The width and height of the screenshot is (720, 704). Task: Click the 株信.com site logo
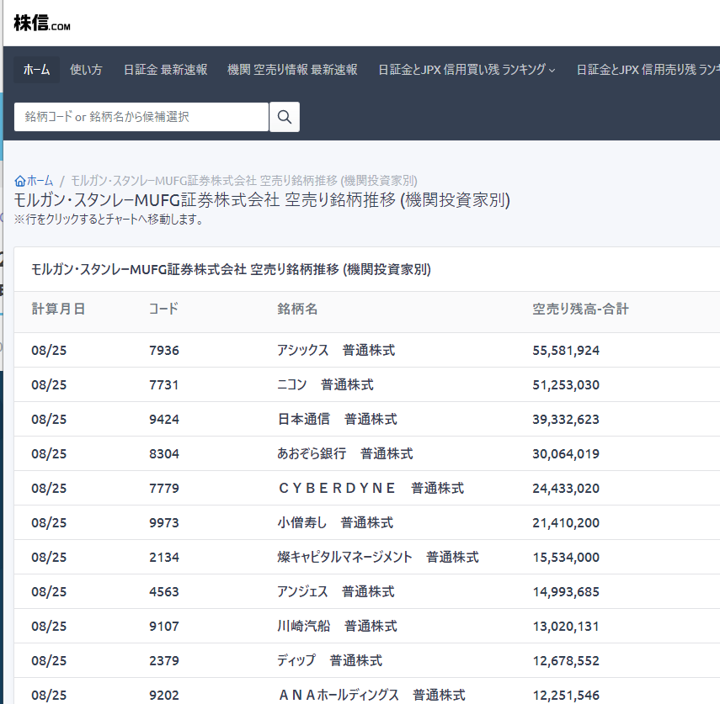(x=42, y=24)
